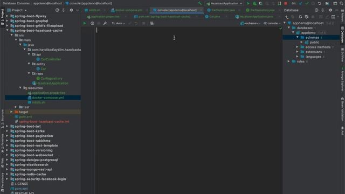Open the console session dropdown

click(x=272, y=23)
